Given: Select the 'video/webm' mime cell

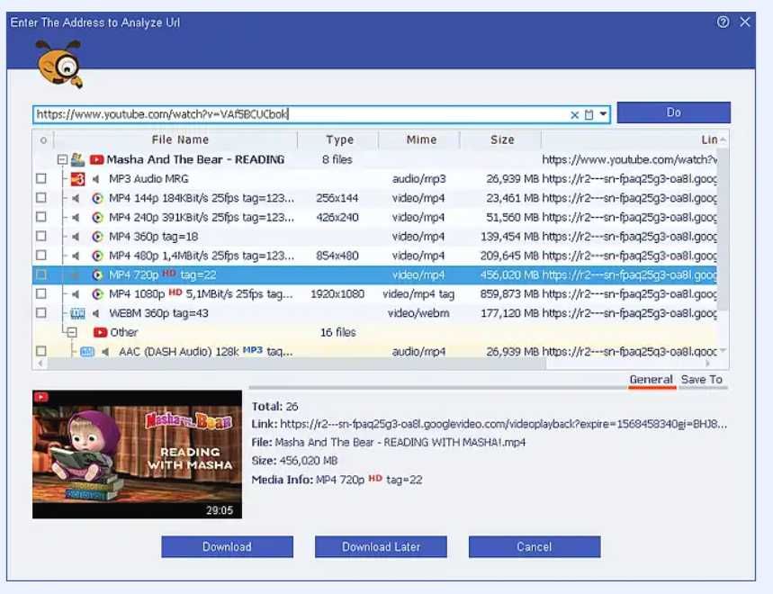Looking at the screenshot, I should (x=418, y=313).
